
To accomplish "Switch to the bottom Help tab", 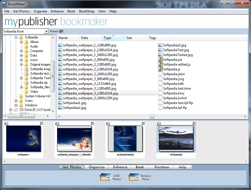I will pos(183,167).
